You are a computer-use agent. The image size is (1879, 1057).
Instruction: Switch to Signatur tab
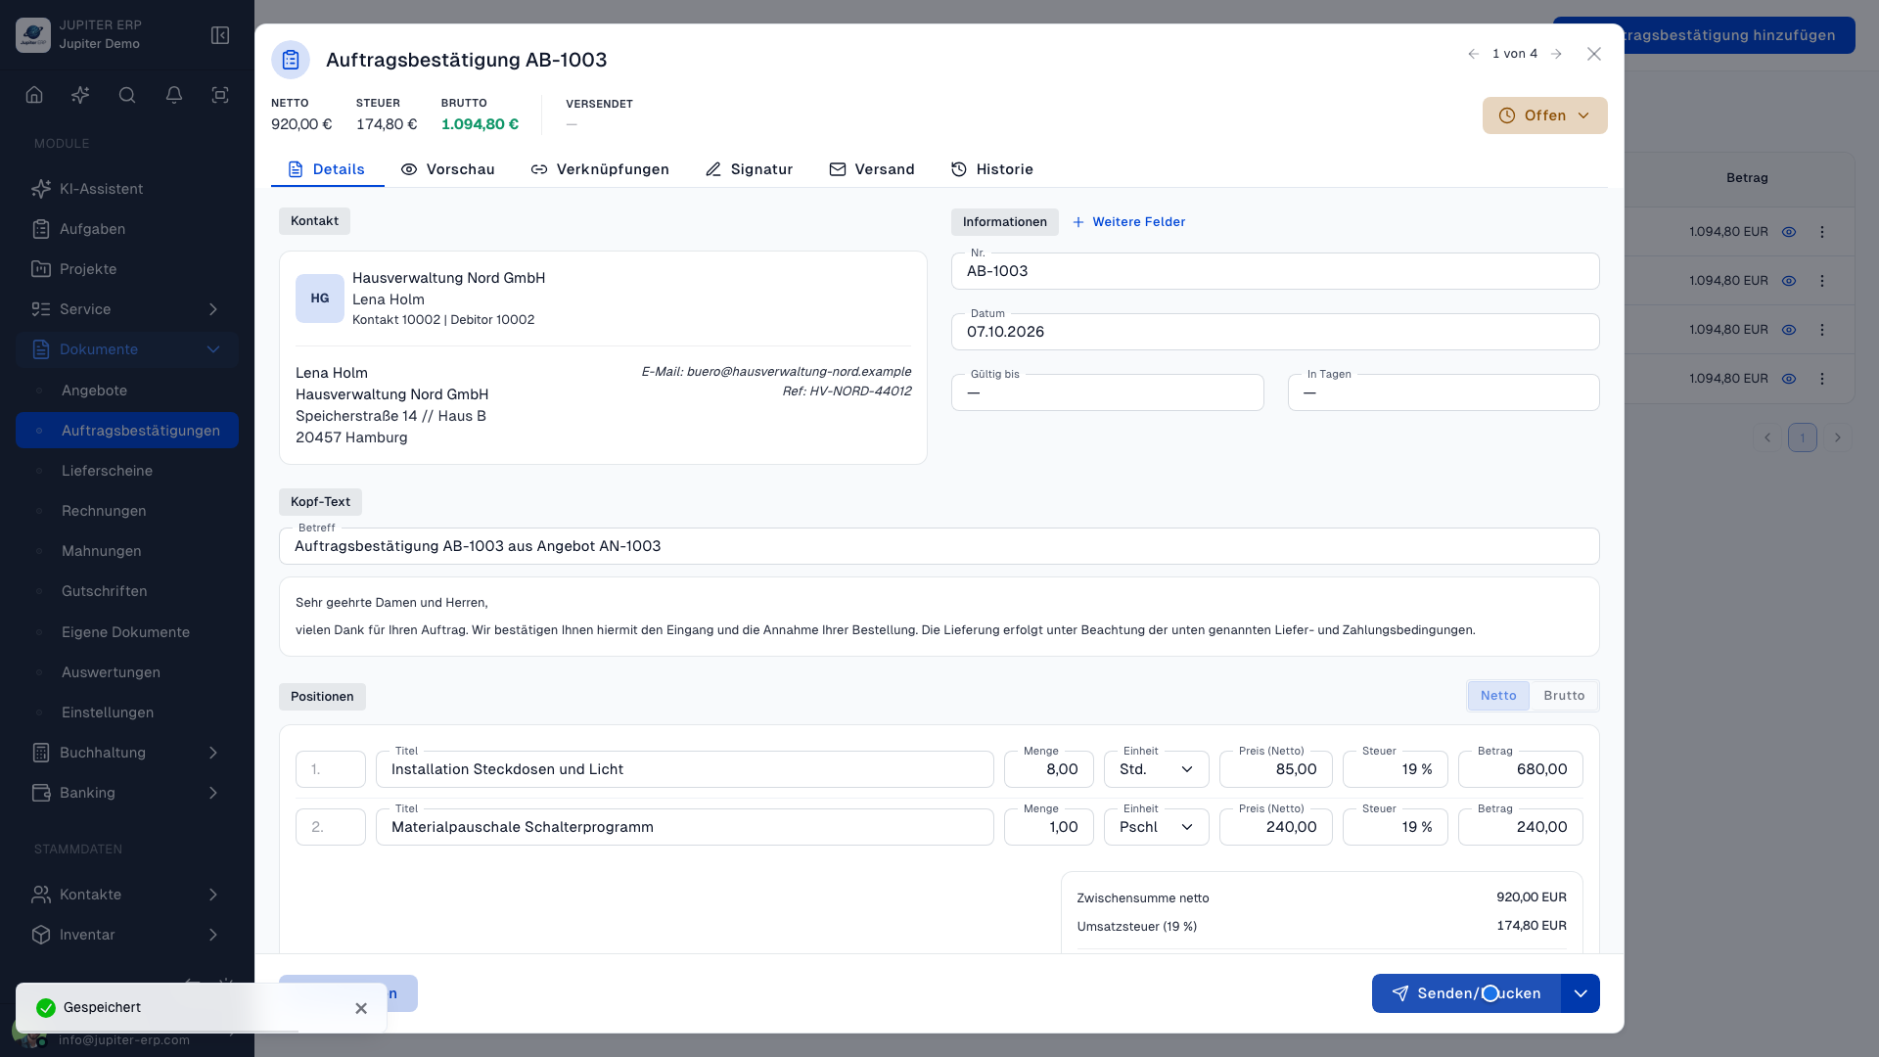coord(749,169)
